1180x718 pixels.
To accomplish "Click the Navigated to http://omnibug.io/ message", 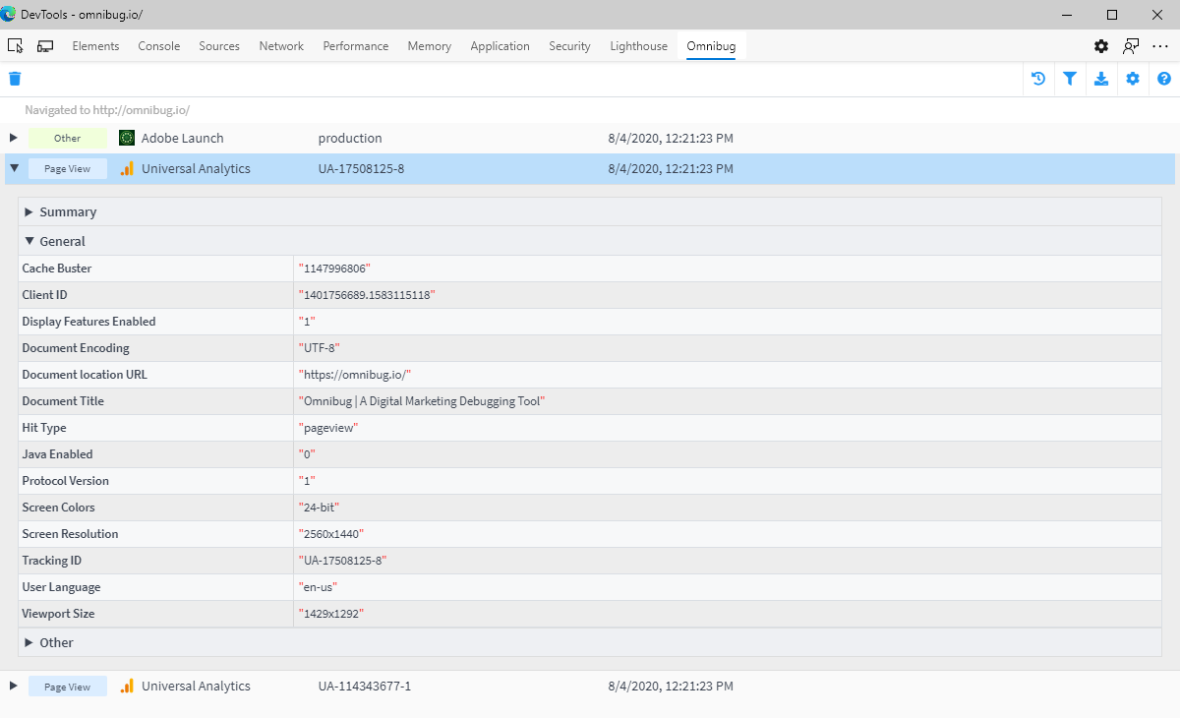I will point(107,110).
